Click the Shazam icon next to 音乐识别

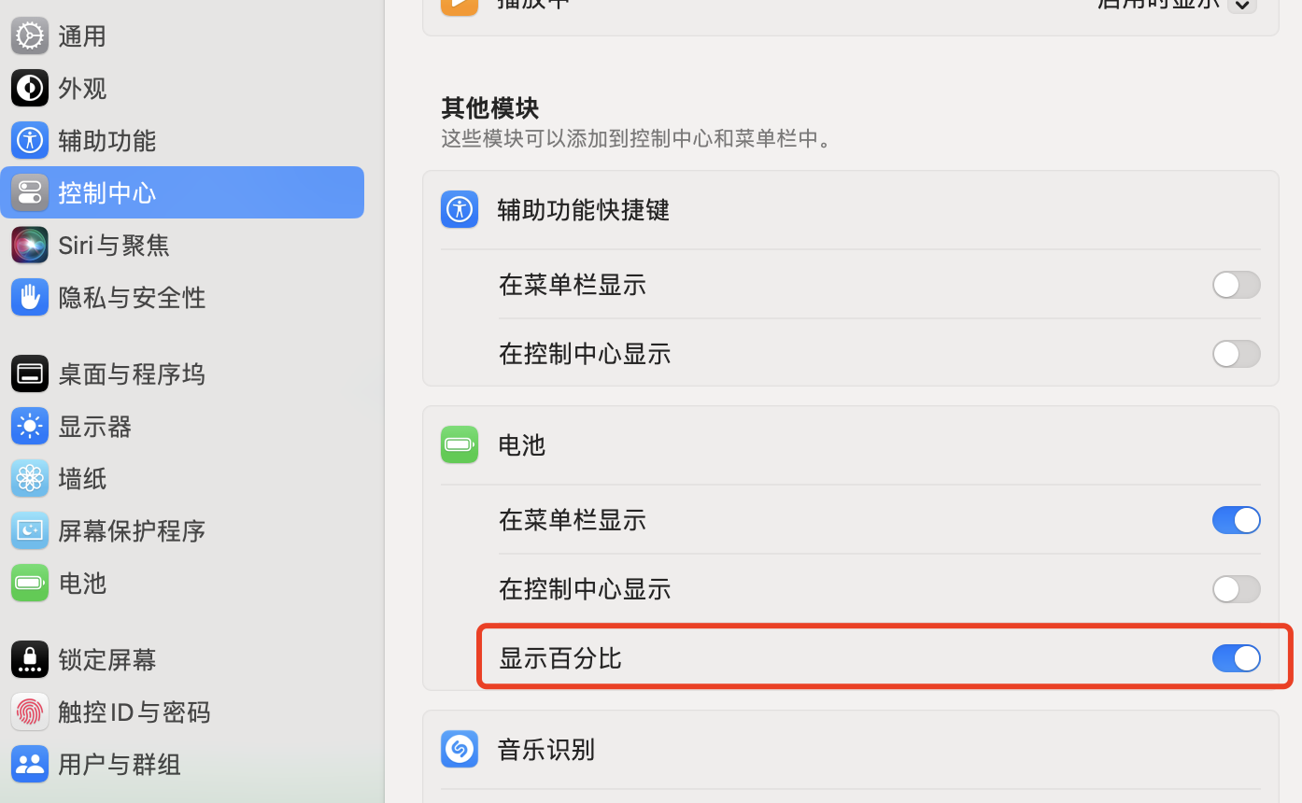(459, 749)
